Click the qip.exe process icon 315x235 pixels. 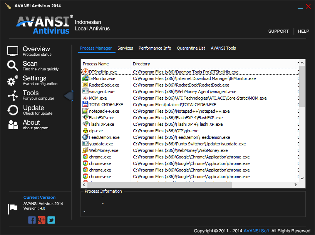pyautogui.click(x=85, y=131)
